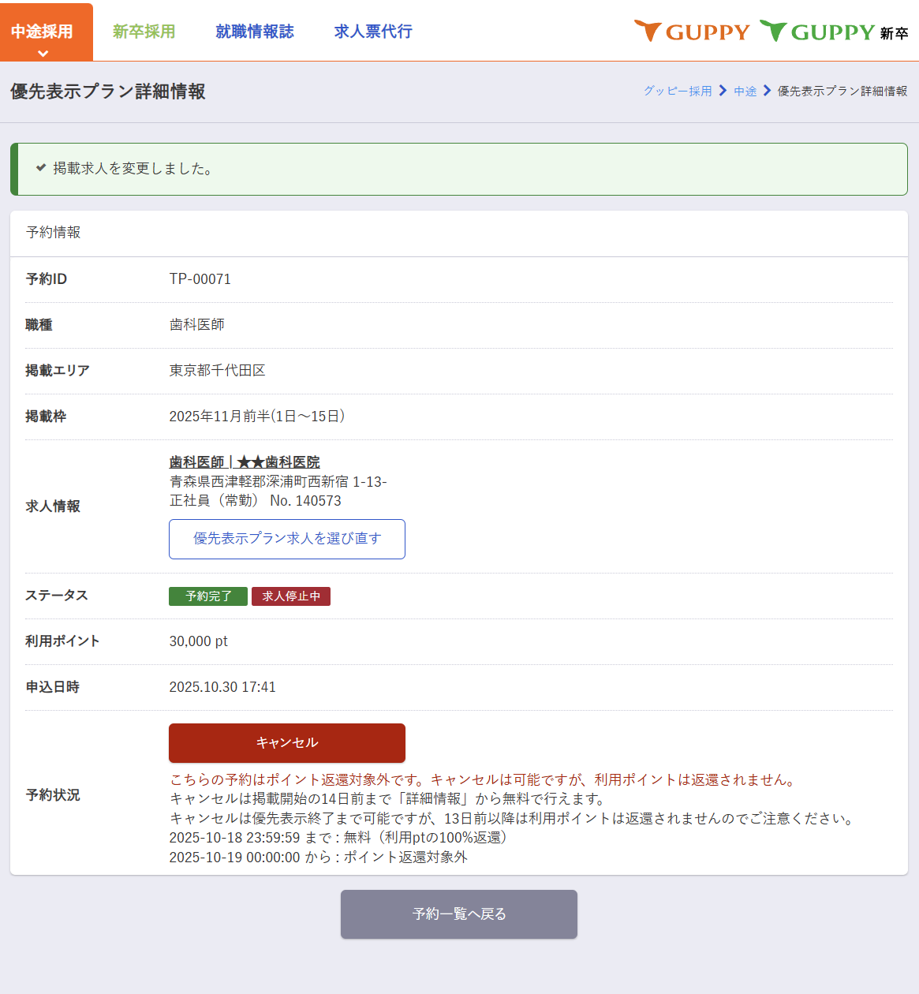The image size is (919, 994).
Task: Click the checkmark icon in success alert
Action: pos(41,168)
